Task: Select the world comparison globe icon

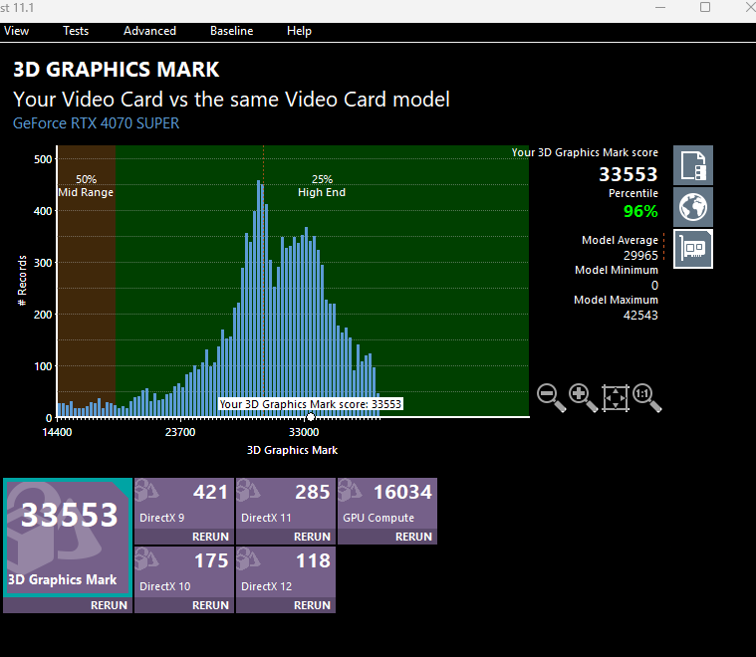Action: 693,206
